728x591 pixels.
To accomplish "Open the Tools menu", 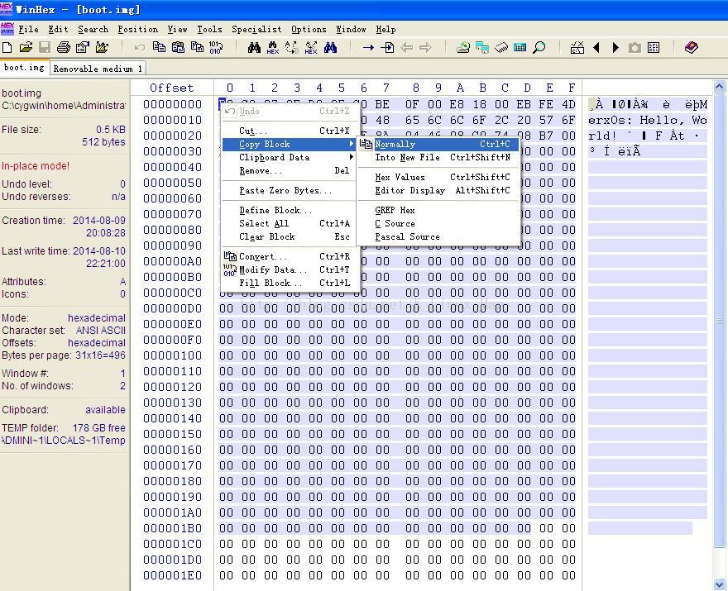I will (x=209, y=29).
